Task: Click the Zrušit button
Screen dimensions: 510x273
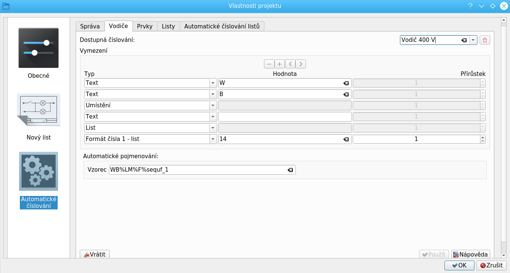Action: point(491,265)
